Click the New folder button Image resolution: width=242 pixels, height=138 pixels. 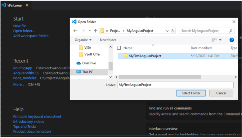(x=108, y=40)
